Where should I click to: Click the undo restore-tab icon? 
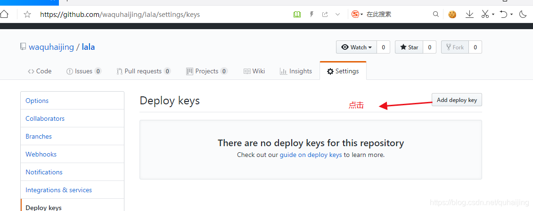coord(503,14)
